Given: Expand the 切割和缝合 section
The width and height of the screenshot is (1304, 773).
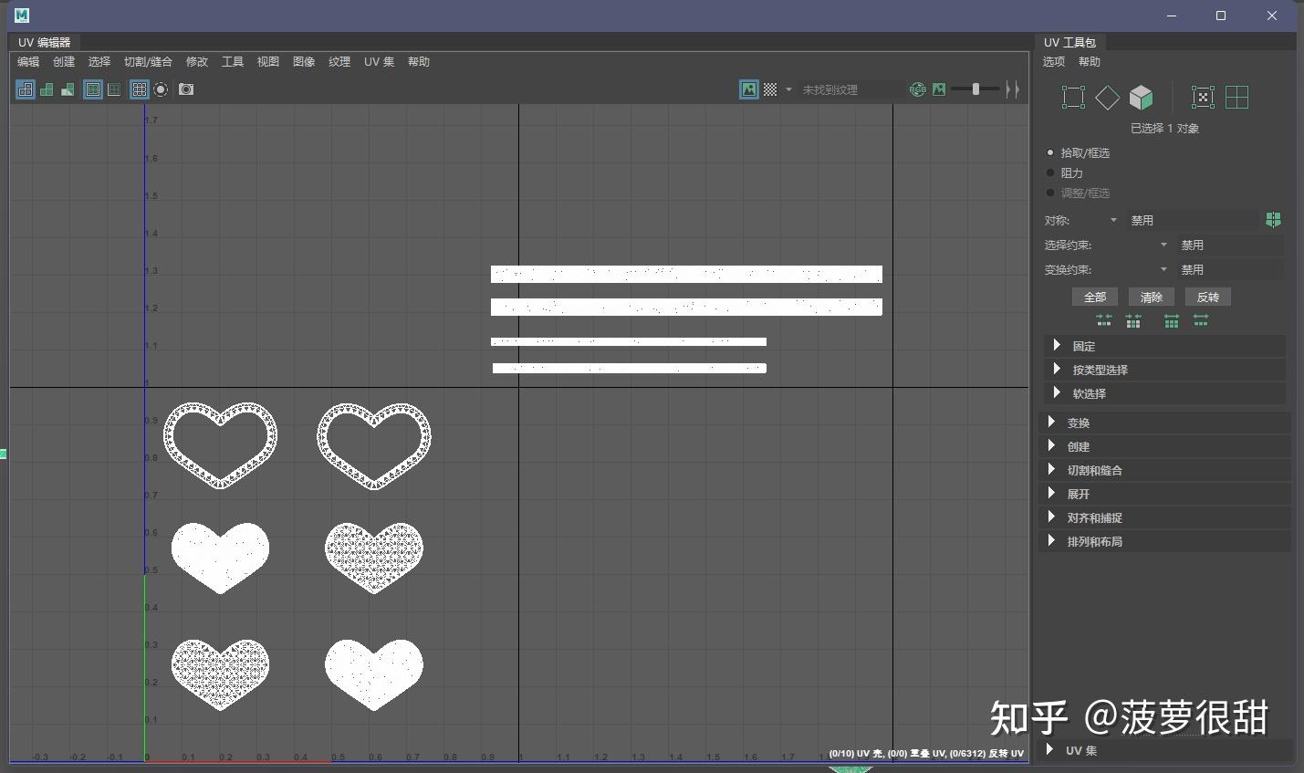Looking at the screenshot, I should 1164,470.
